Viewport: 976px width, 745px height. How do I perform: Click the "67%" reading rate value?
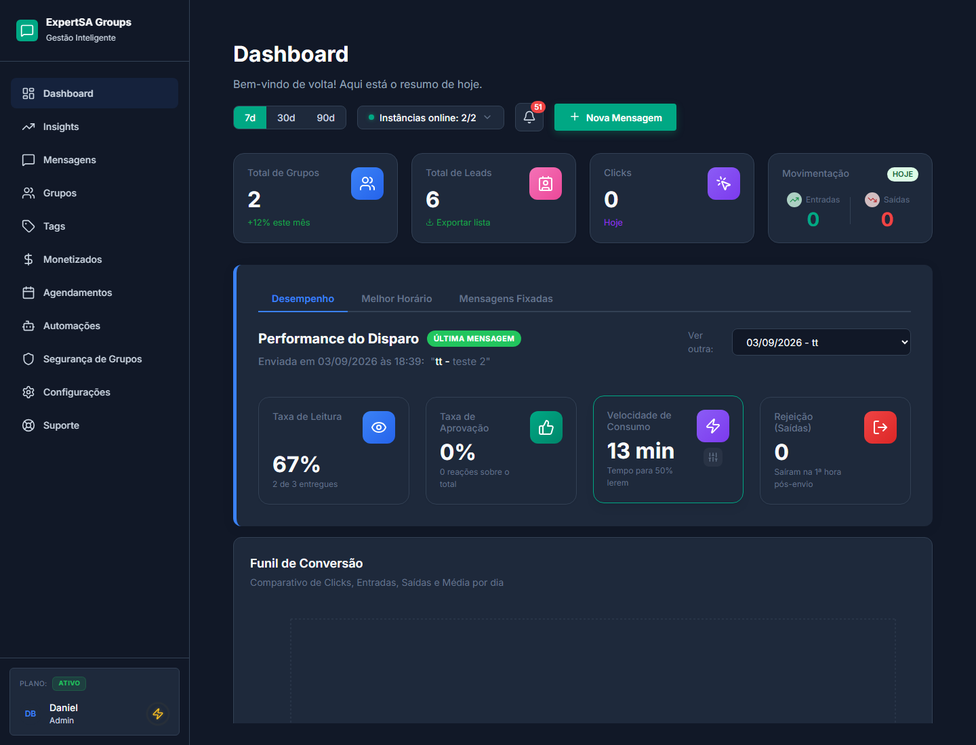pyautogui.click(x=296, y=464)
